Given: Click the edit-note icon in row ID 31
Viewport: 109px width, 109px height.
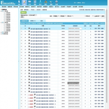Looking at the screenshot, I should coord(29,31).
